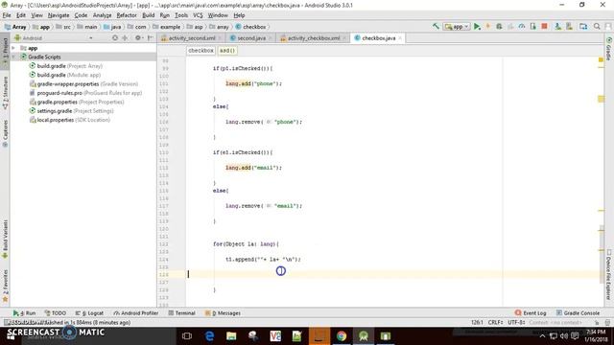Collapse the Gradle Scripts tree node
This screenshot has width=614, height=345.
(13, 57)
